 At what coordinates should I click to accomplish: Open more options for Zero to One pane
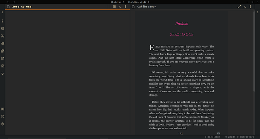coord(125,7)
